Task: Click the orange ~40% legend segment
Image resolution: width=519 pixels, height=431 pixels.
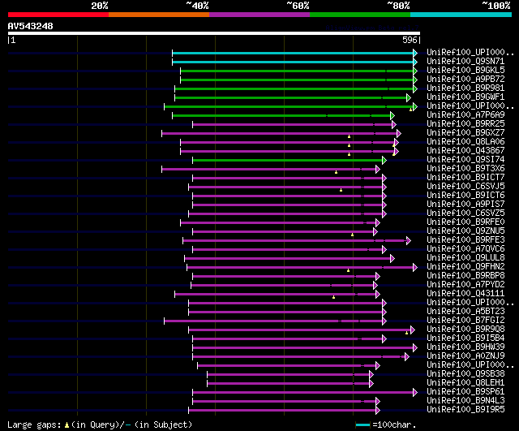Action: click(159, 15)
